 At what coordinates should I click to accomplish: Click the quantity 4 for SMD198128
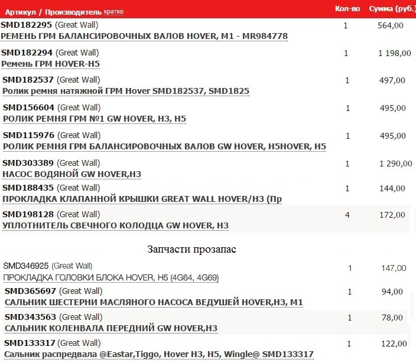click(347, 215)
